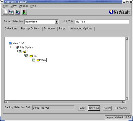Enable the Modify checkbox
The width and height of the screenshot is (133, 121).
click(116, 108)
